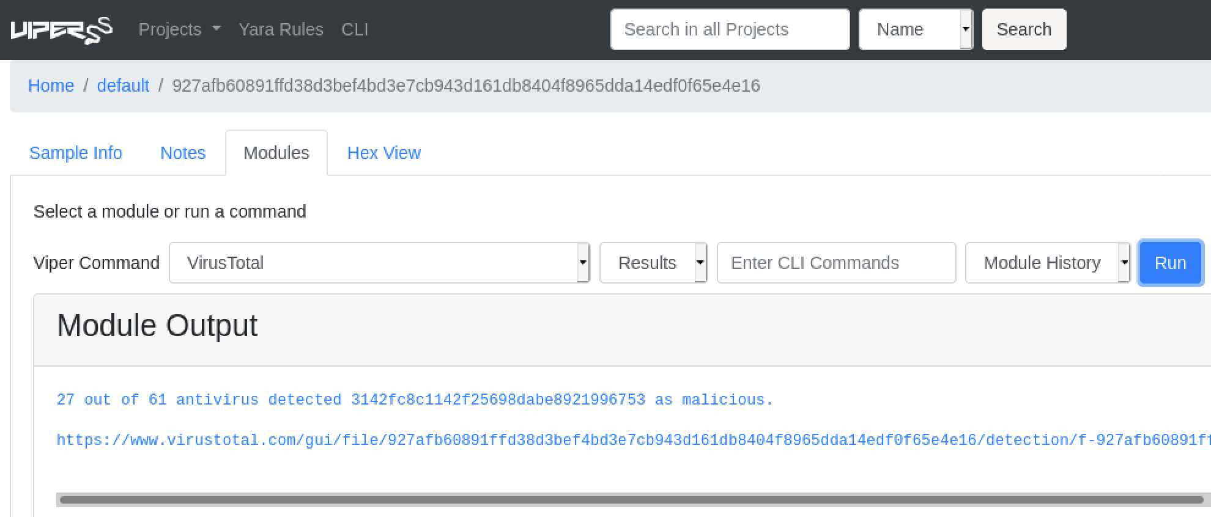Expand the Module History dropdown
1211x517 pixels.
1048,263
